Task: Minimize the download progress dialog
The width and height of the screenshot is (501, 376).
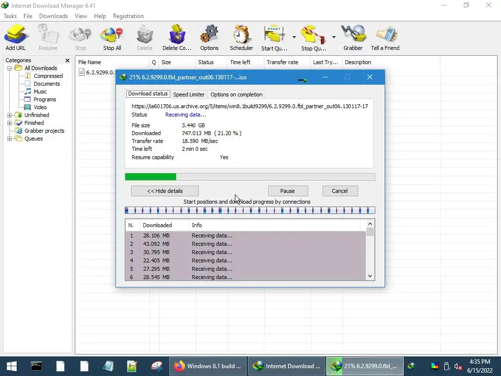Action: click(325, 77)
